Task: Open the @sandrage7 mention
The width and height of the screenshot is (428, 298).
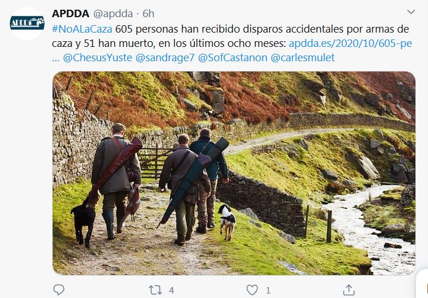Action: coord(165,58)
